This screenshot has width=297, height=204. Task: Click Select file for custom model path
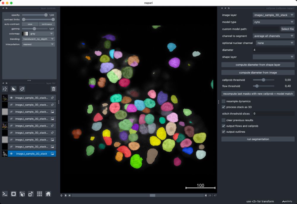(287, 29)
